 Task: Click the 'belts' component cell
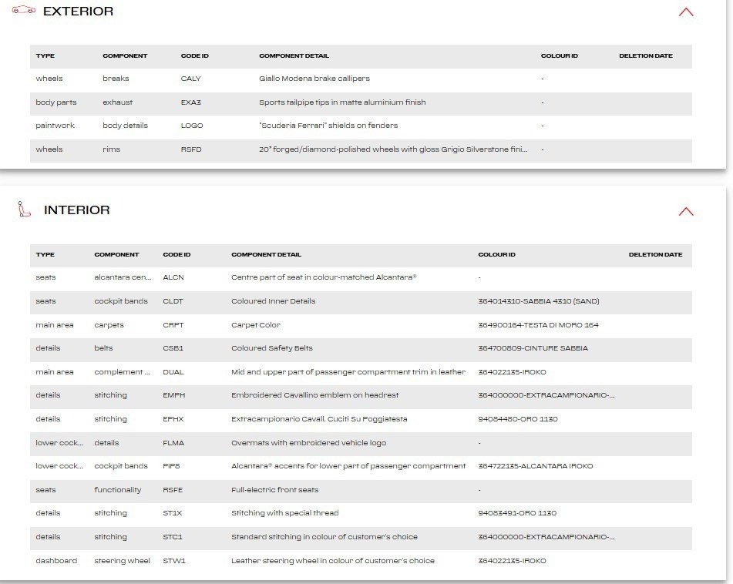(103, 348)
